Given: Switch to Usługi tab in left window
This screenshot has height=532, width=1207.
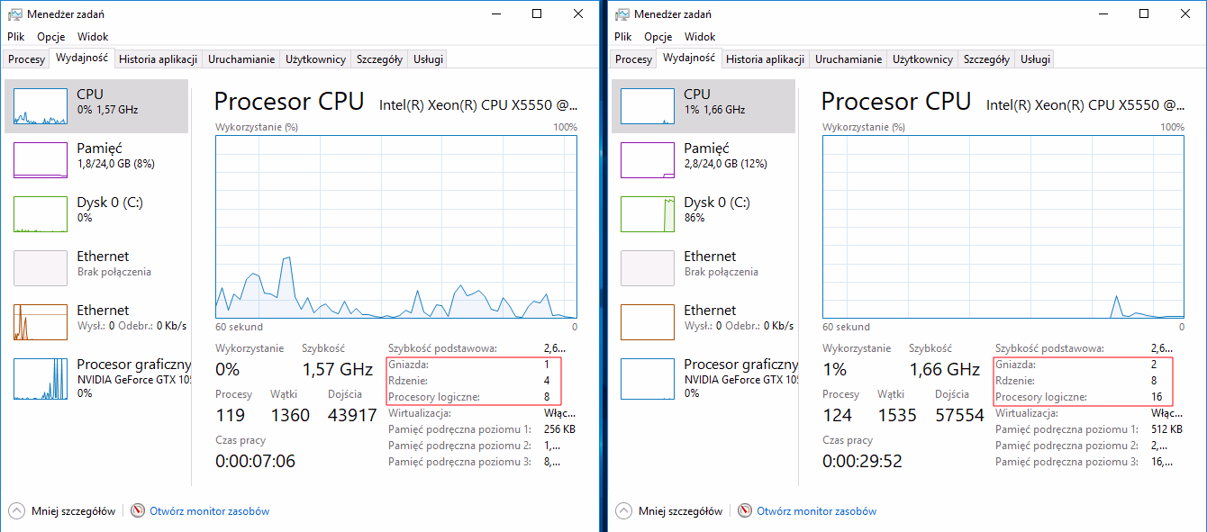Looking at the screenshot, I should (428, 59).
